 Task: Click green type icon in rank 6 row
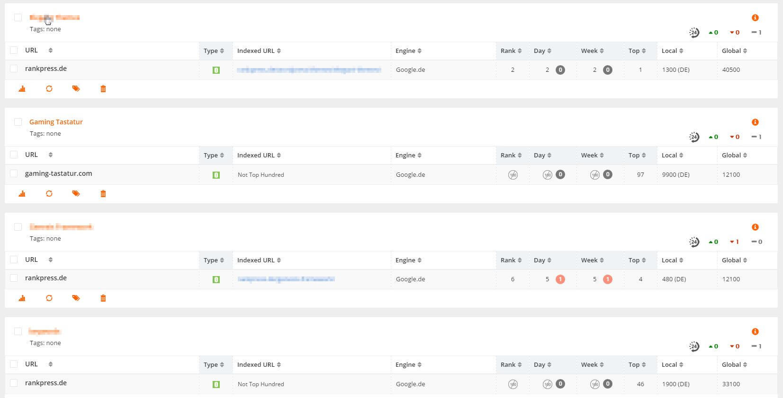pyautogui.click(x=216, y=279)
